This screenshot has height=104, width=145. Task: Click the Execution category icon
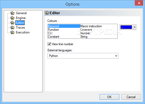tap(12, 32)
